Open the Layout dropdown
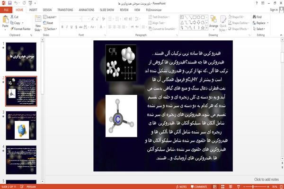 50,17
